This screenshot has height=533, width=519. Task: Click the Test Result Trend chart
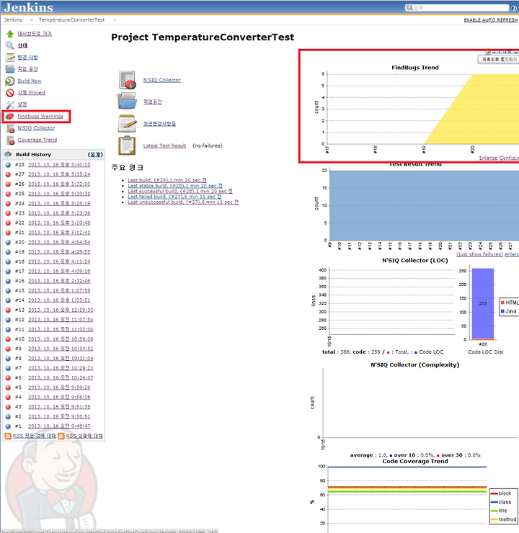coord(416,207)
